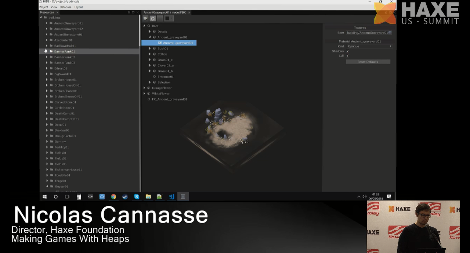
Task: Select the DraugrPortal01 folder row
Action: click(x=65, y=136)
